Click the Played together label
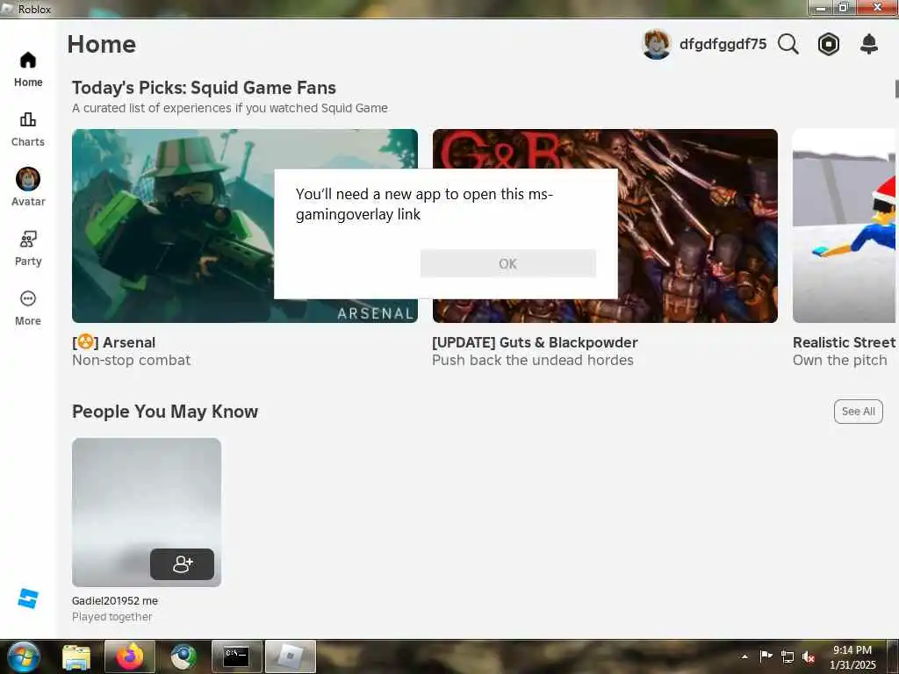This screenshot has height=674, width=899. 112,617
